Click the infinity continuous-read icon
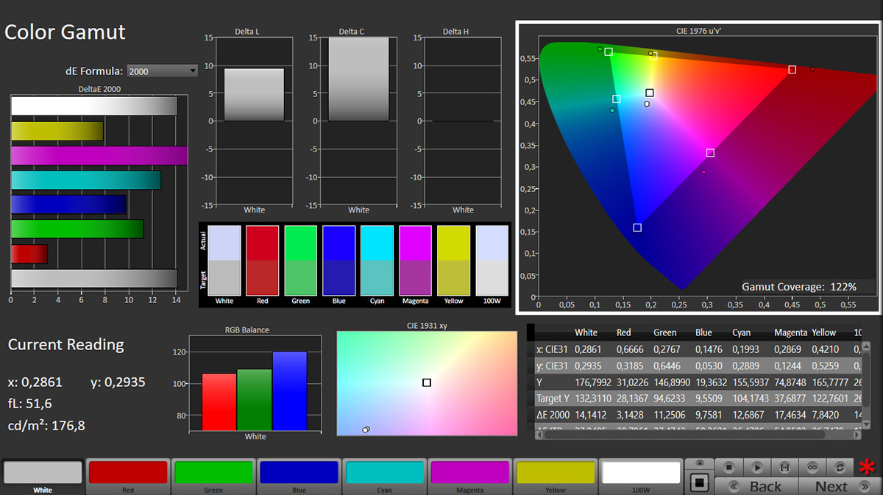 pos(812,467)
